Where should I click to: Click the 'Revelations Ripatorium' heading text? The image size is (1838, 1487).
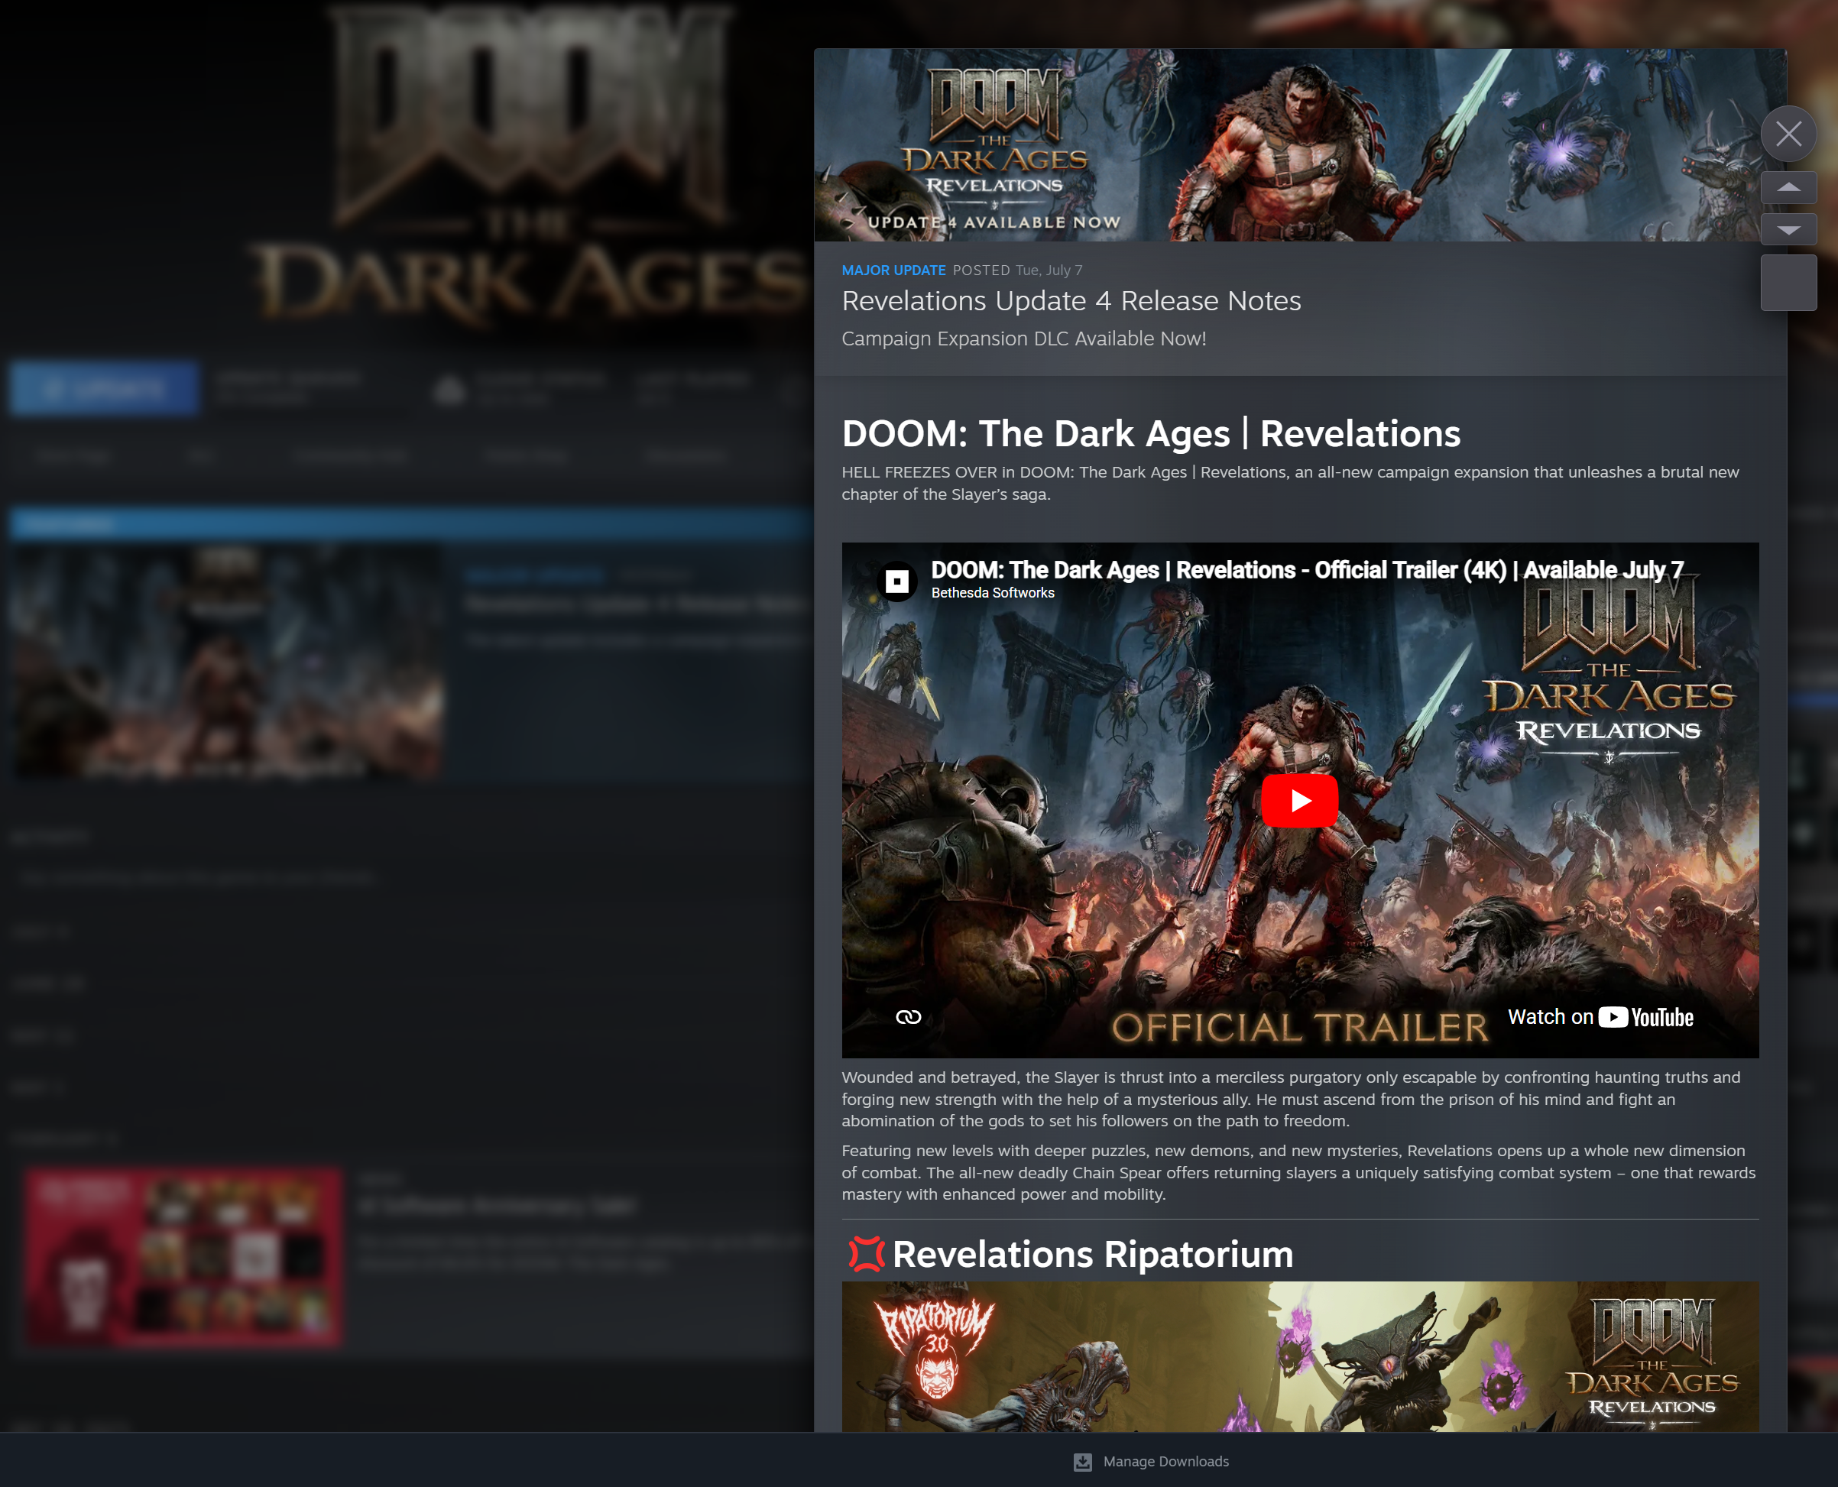click(1093, 1254)
